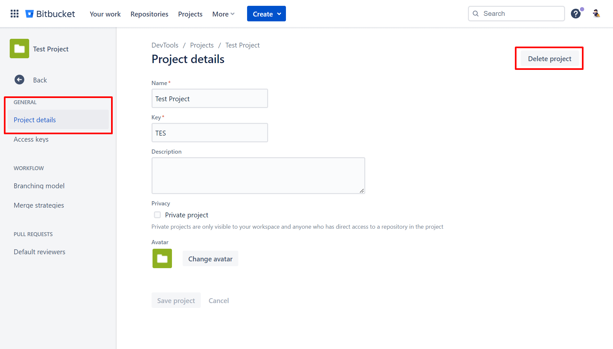This screenshot has width=613, height=349.
Task: Click the Delete project button
Action: tap(549, 59)
